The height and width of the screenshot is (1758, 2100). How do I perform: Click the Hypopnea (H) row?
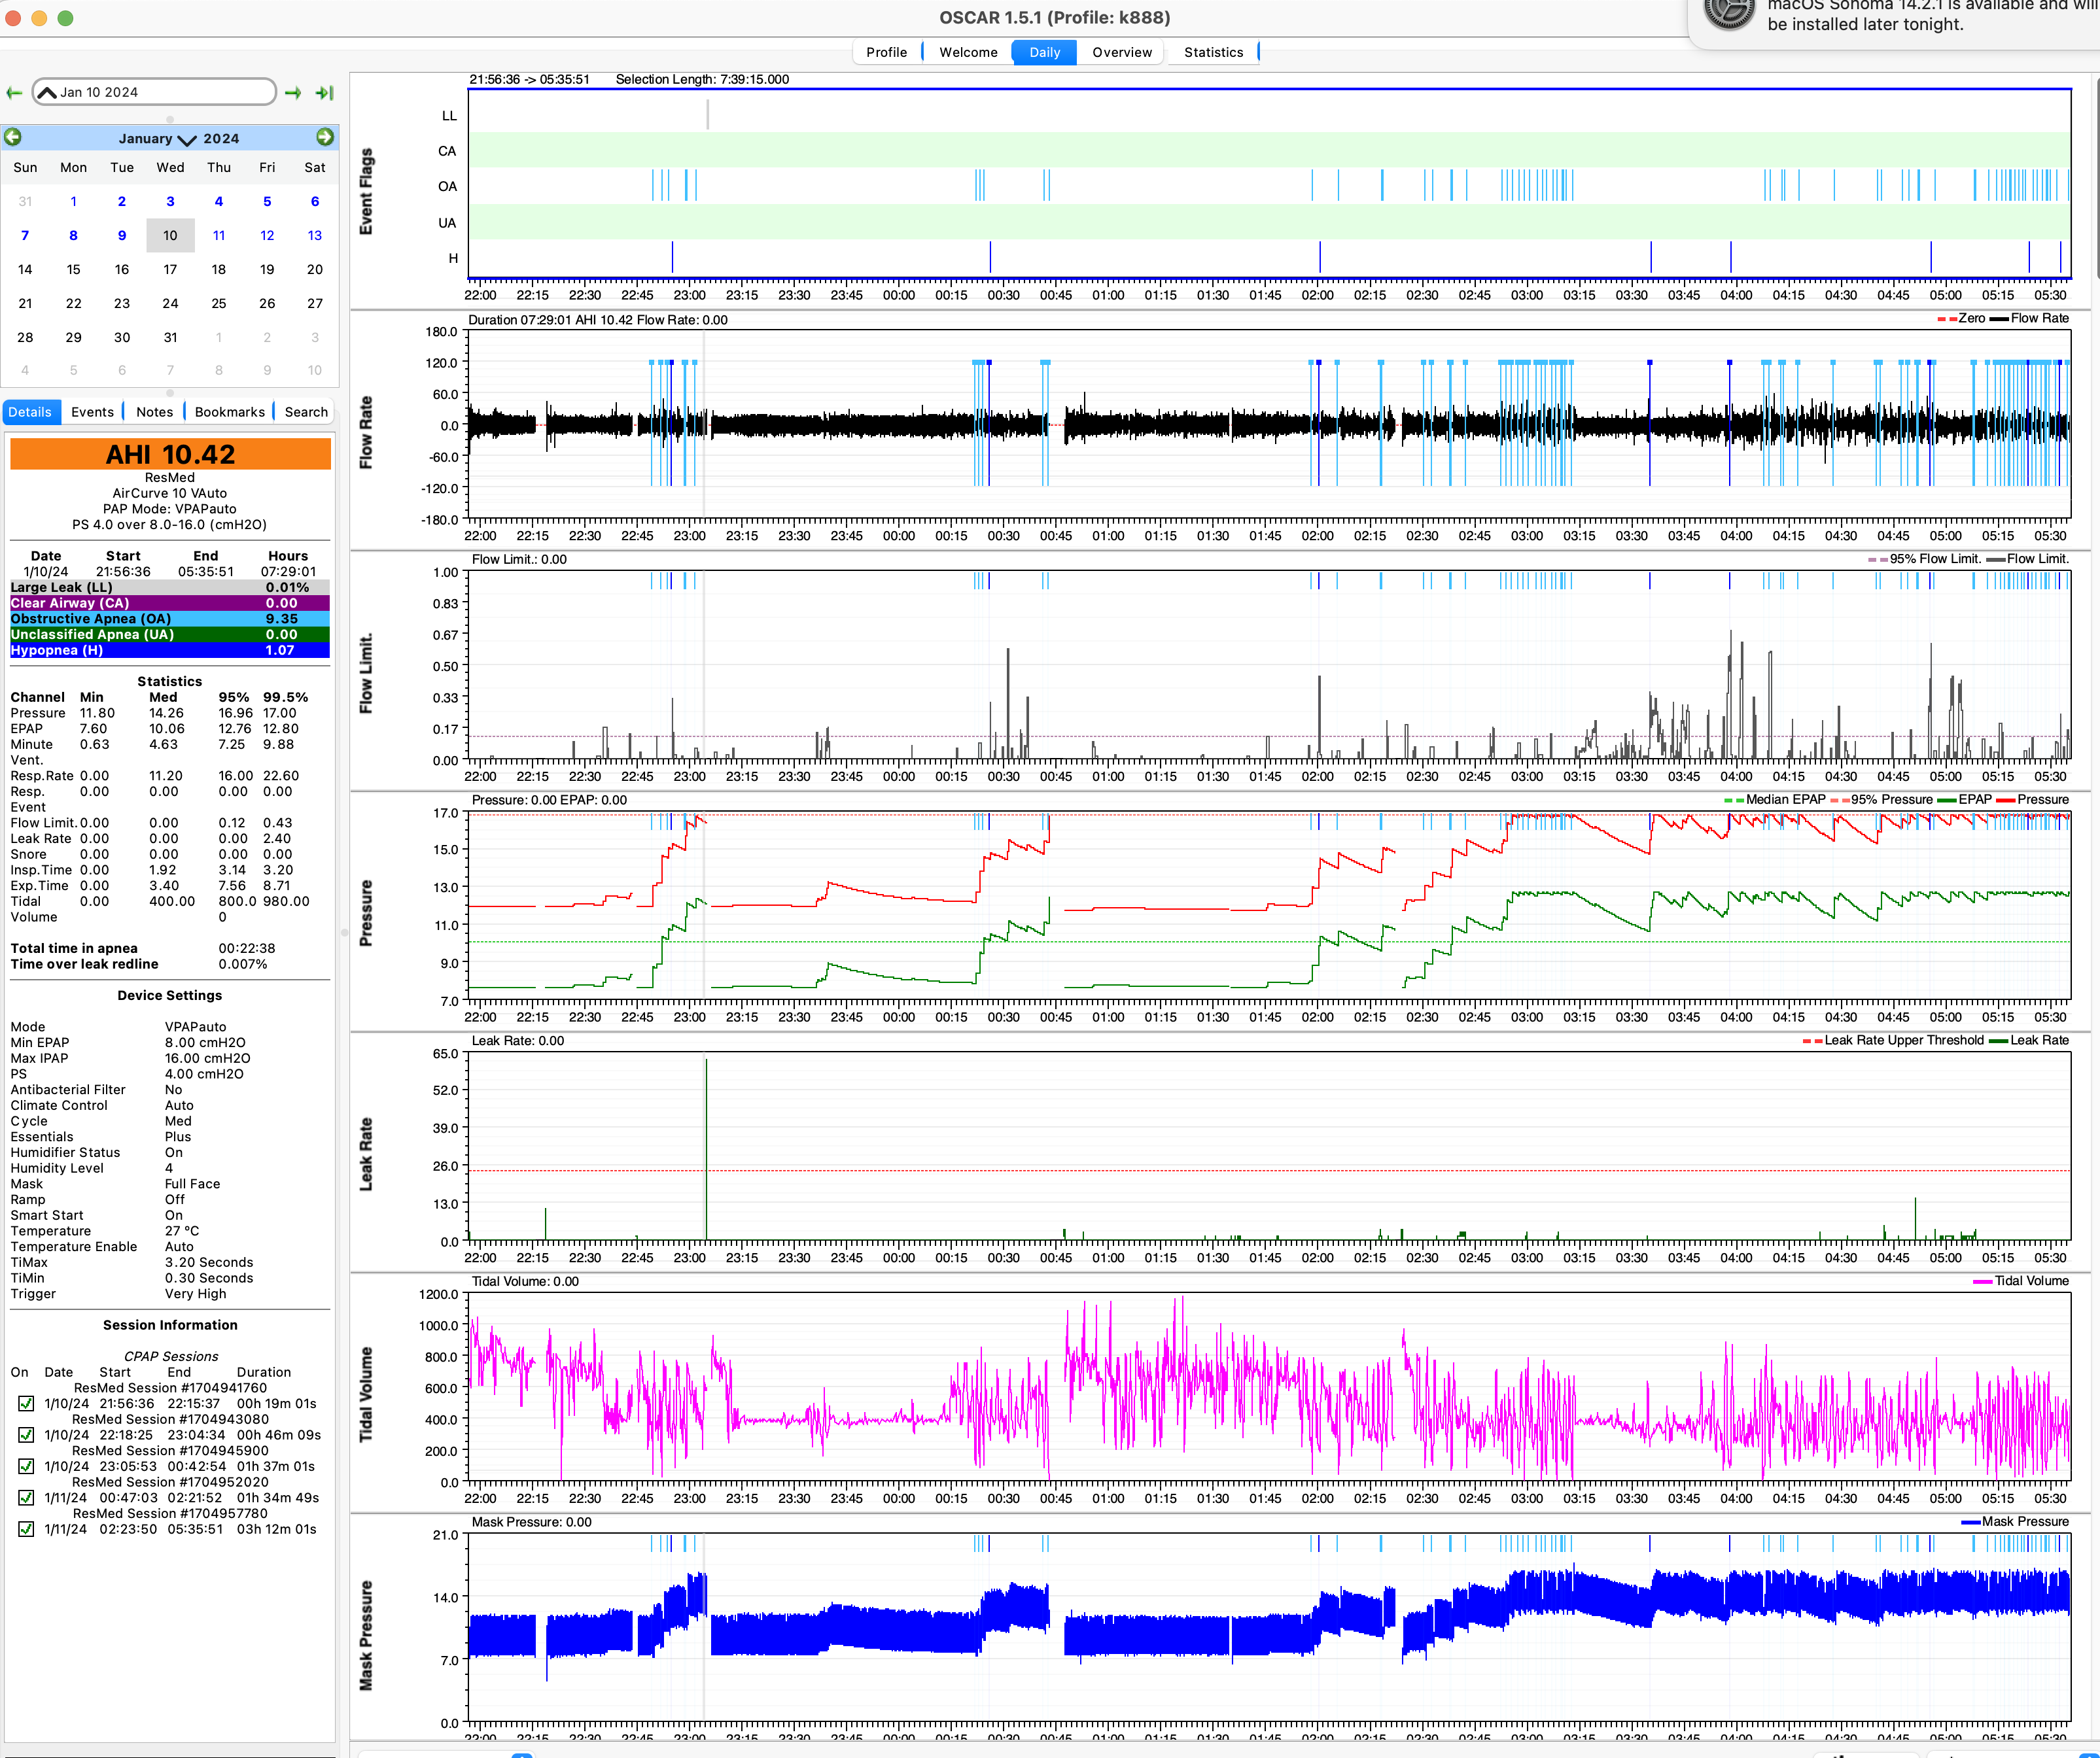click(170, 651)
